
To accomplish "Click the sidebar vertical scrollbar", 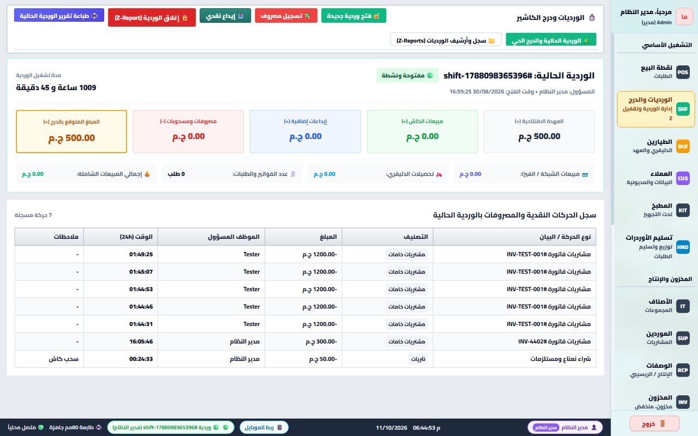I will click(612, 129).
